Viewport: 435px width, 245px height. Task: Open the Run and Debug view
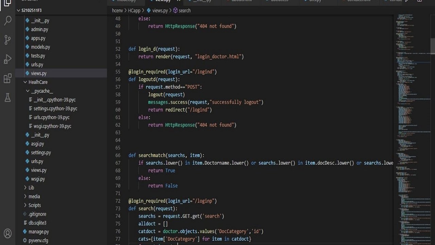point(7,59)
